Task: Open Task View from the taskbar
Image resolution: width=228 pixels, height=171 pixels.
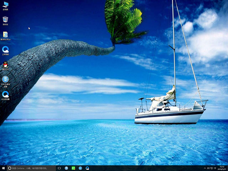Action: click(x=59, y=168)
